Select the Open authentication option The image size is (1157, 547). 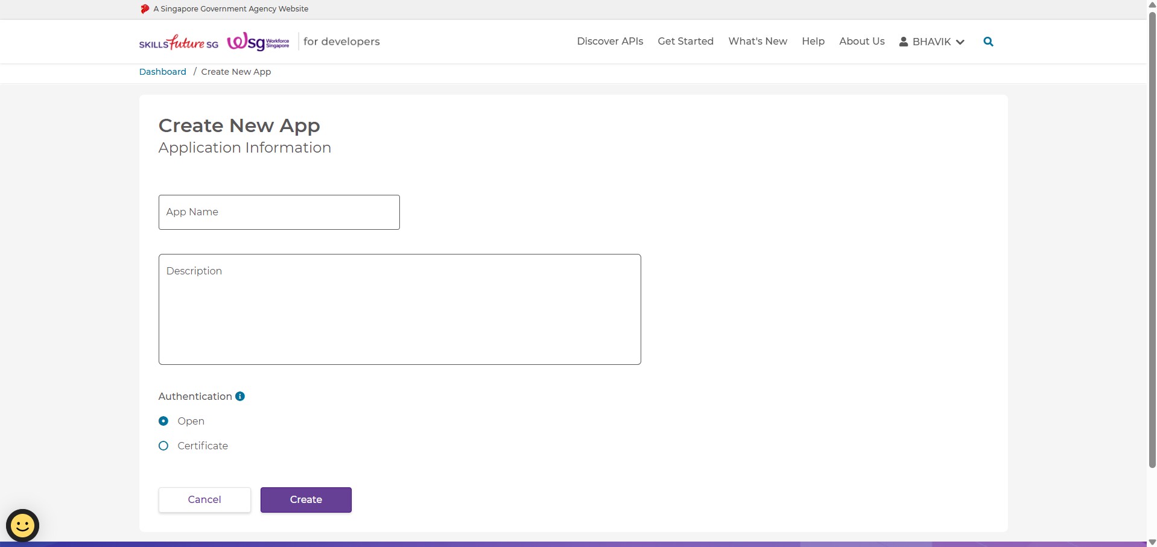[x=163, y=421]
